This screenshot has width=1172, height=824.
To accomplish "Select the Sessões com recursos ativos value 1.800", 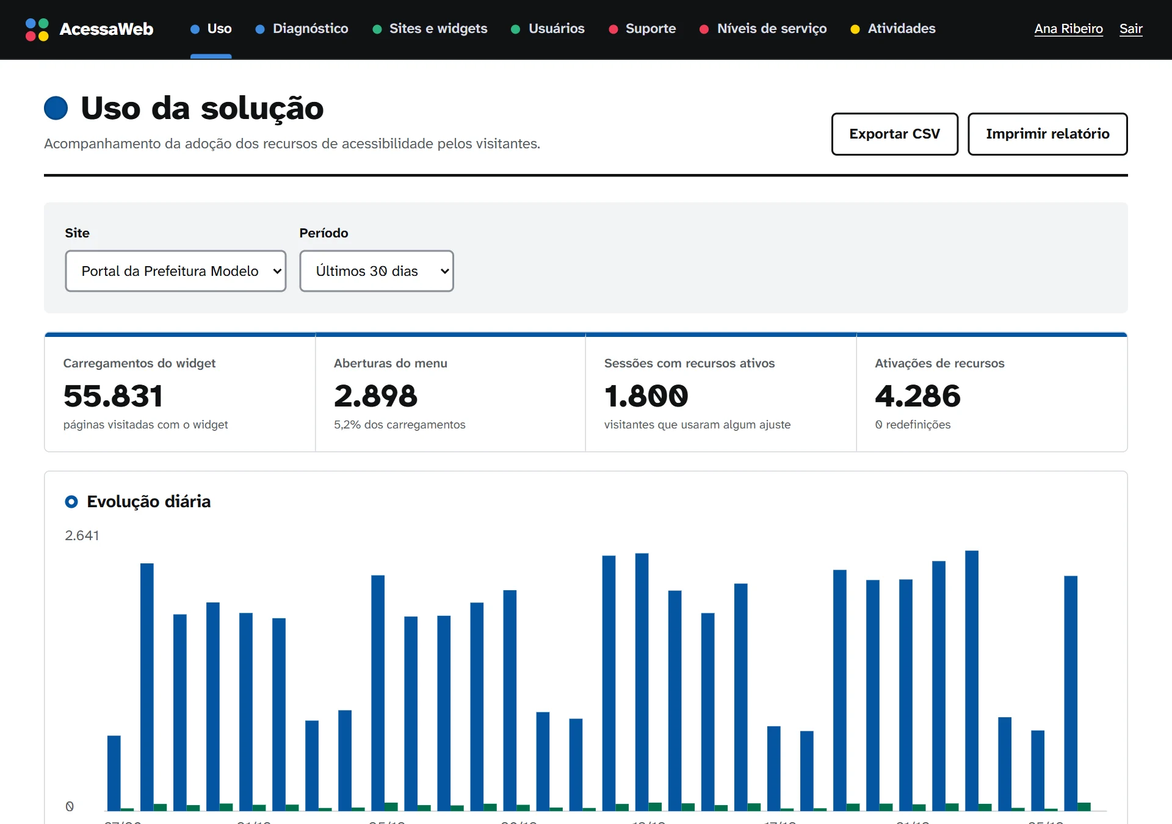I will [x=646, y=396].
